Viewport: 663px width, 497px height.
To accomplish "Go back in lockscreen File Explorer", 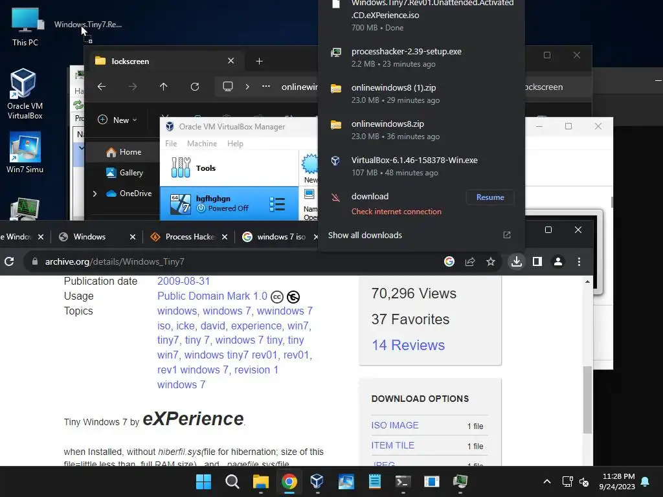I will 102,87.
